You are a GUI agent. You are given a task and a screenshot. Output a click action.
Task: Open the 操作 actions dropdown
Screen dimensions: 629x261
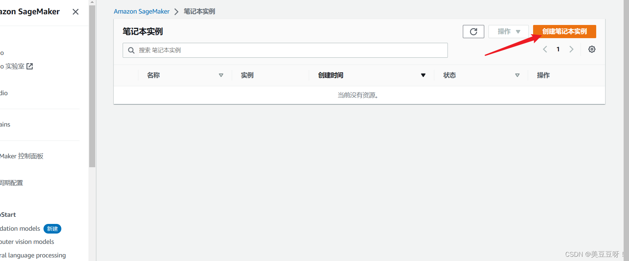(x=508, y=31)
